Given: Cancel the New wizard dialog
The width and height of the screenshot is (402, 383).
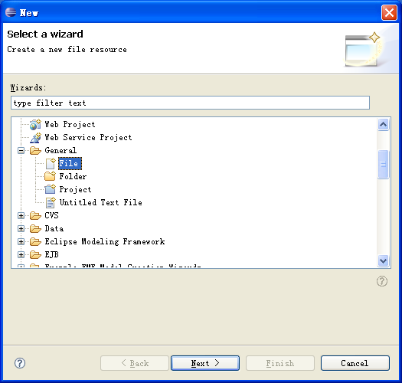Looking at the screenshot, I should (355, 363).
